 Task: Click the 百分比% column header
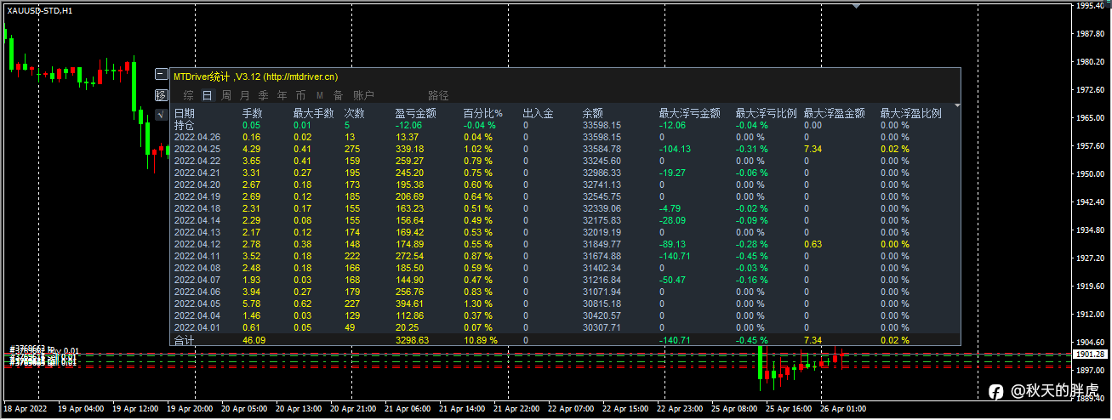click(x=483, y=113)
